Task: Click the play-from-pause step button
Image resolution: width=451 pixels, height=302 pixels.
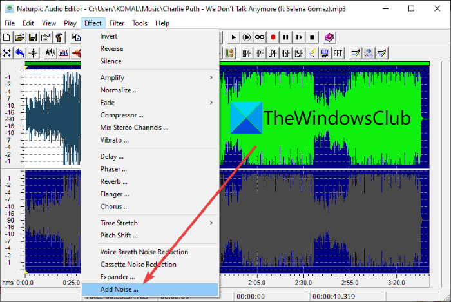Action: click(x=299, y=37)
